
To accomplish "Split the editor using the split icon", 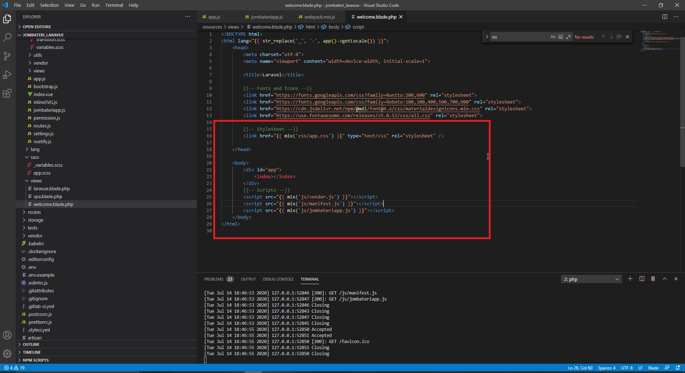I will tap(665, 16).
